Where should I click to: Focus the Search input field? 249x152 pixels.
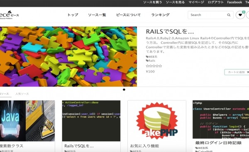pyautogui.click(x=208, y=15)
